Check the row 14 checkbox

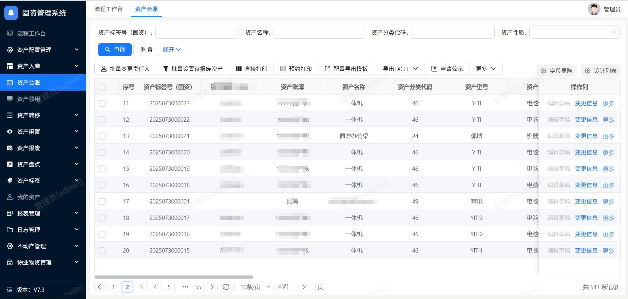click(102, 152)
